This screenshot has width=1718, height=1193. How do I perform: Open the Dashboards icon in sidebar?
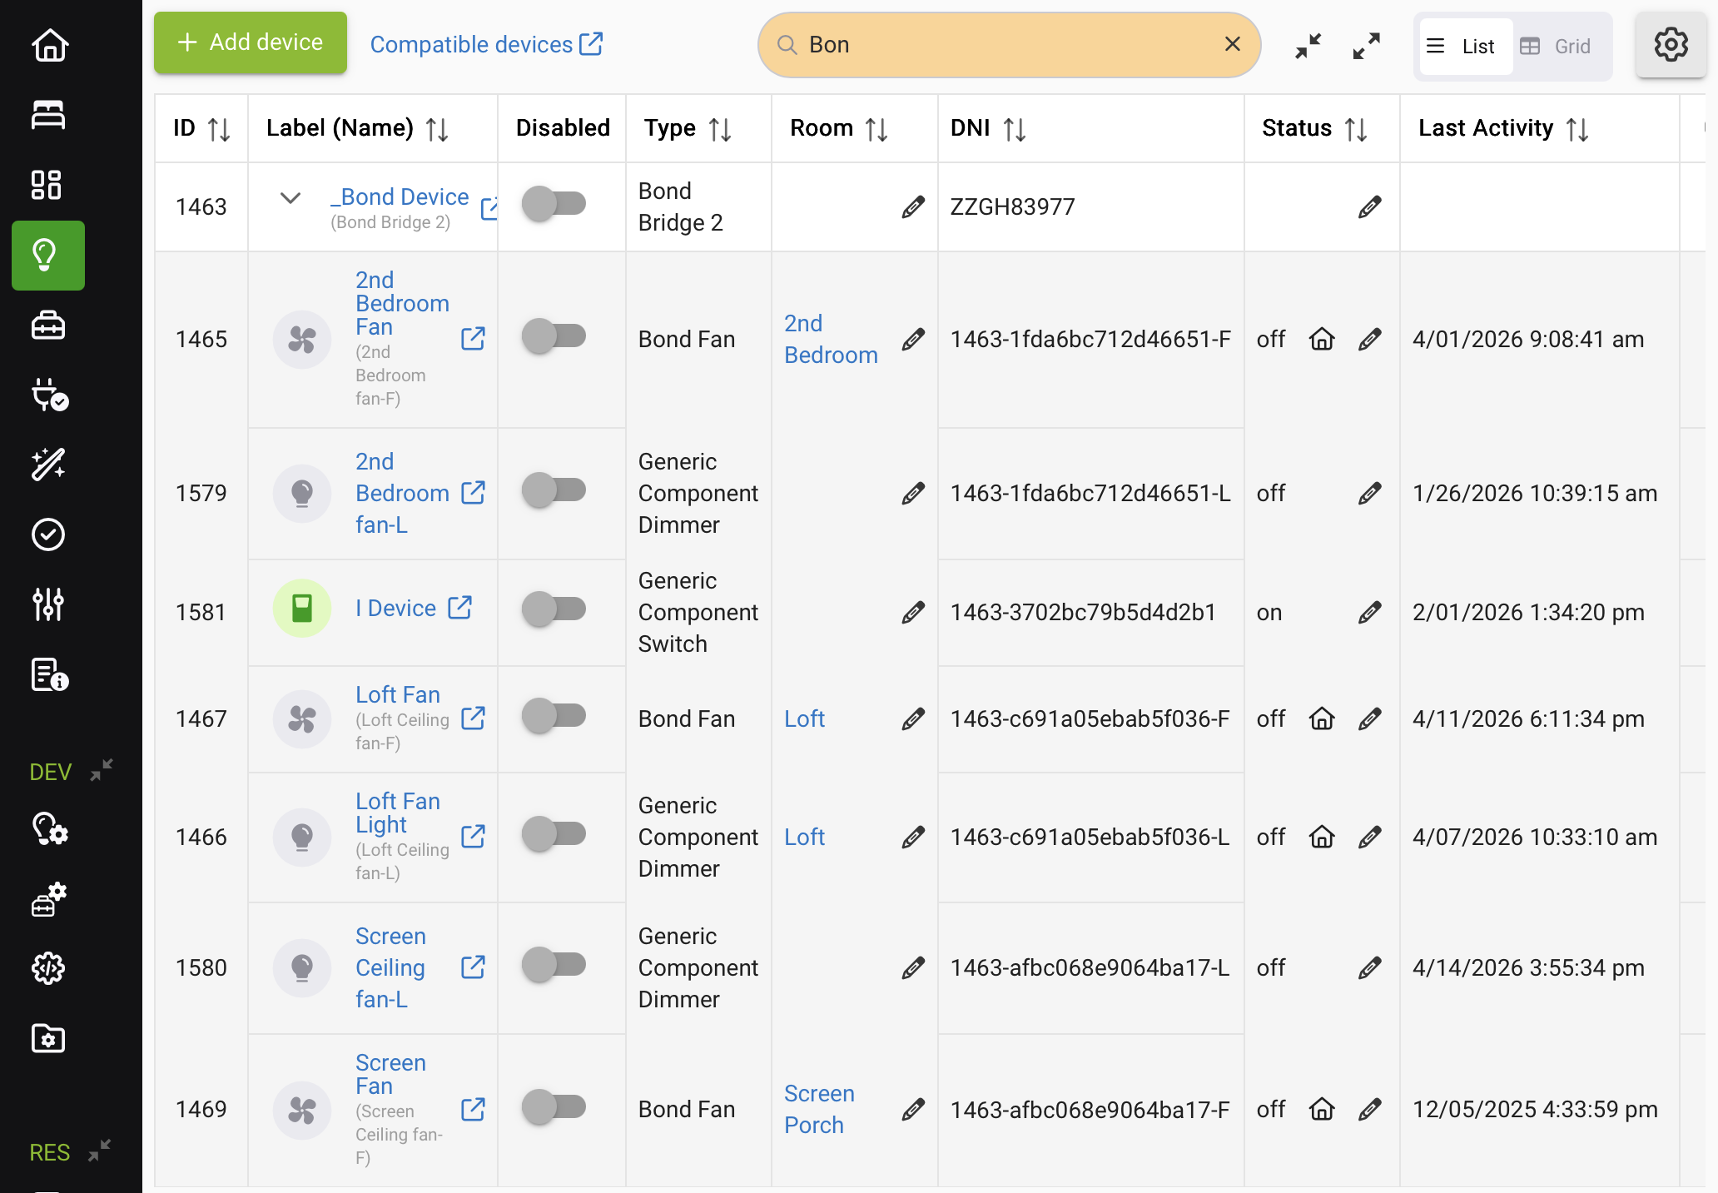coord(47,185)
